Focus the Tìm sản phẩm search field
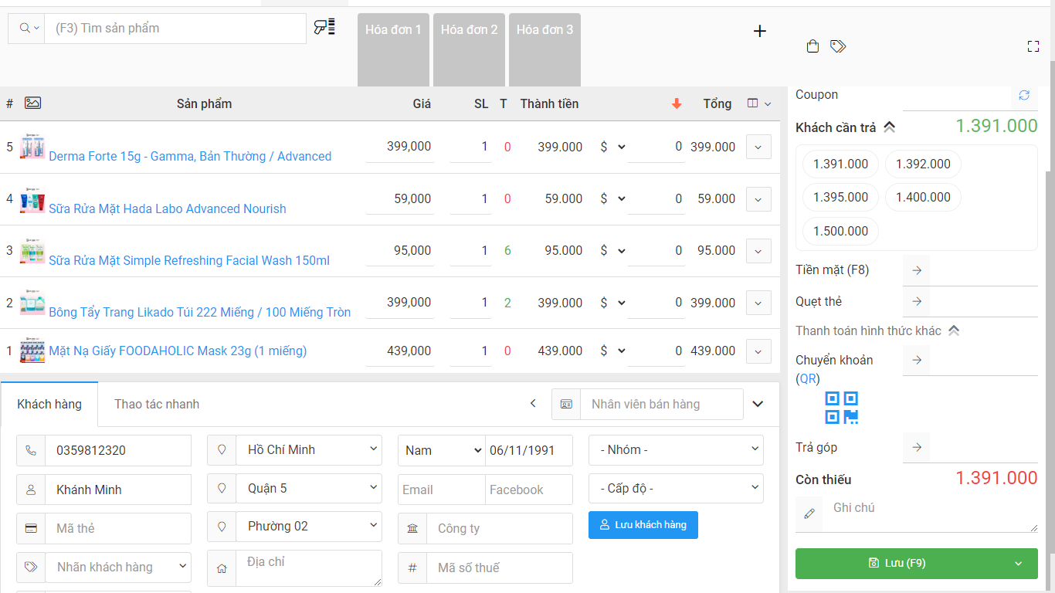The height and width of the screenshot is (593, 1055). [x=175, y=29]
